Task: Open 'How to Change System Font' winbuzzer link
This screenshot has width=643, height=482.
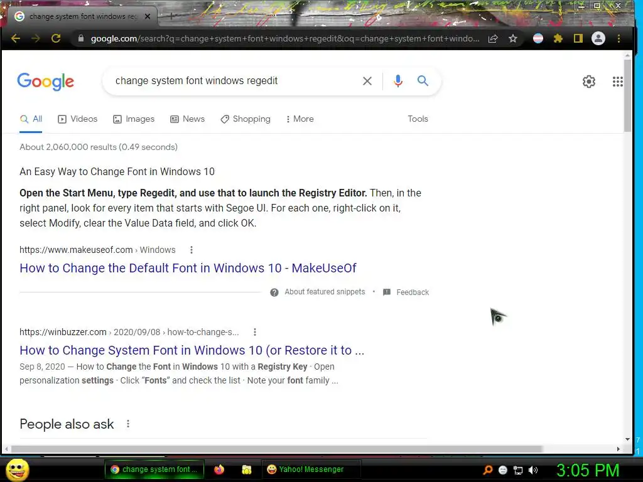Action: tap(192, 350)
